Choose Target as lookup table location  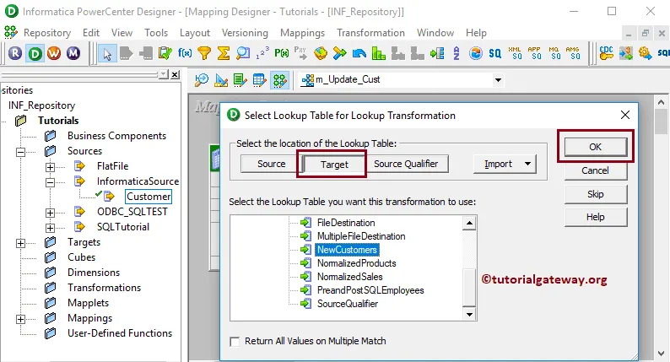(x=334, y=164)
